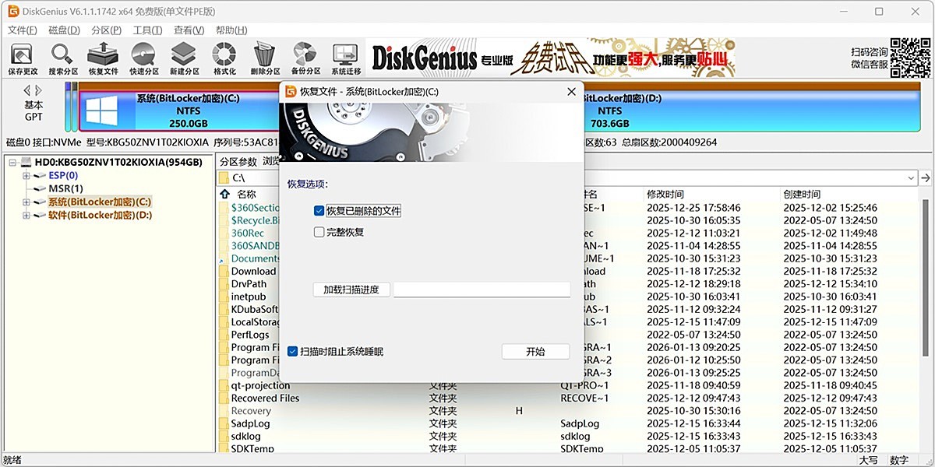Click the 恢复文件 (File Recovery) toolbar icon
Image resolution: width=935 pixels, height=467 pixels.
point(102,56)
